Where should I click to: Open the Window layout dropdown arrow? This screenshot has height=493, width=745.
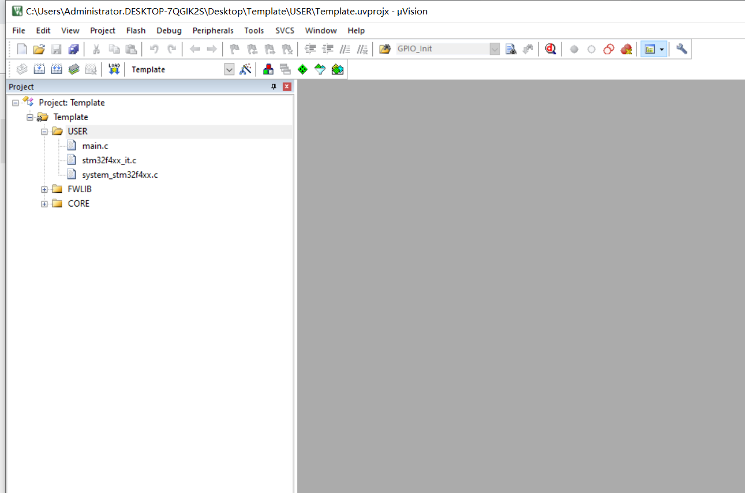(x=662, y=49)
